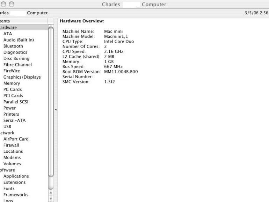Click the date stamp '3/5/06'
This screenshot has width=269, height=202.
(x=252, y=13)
